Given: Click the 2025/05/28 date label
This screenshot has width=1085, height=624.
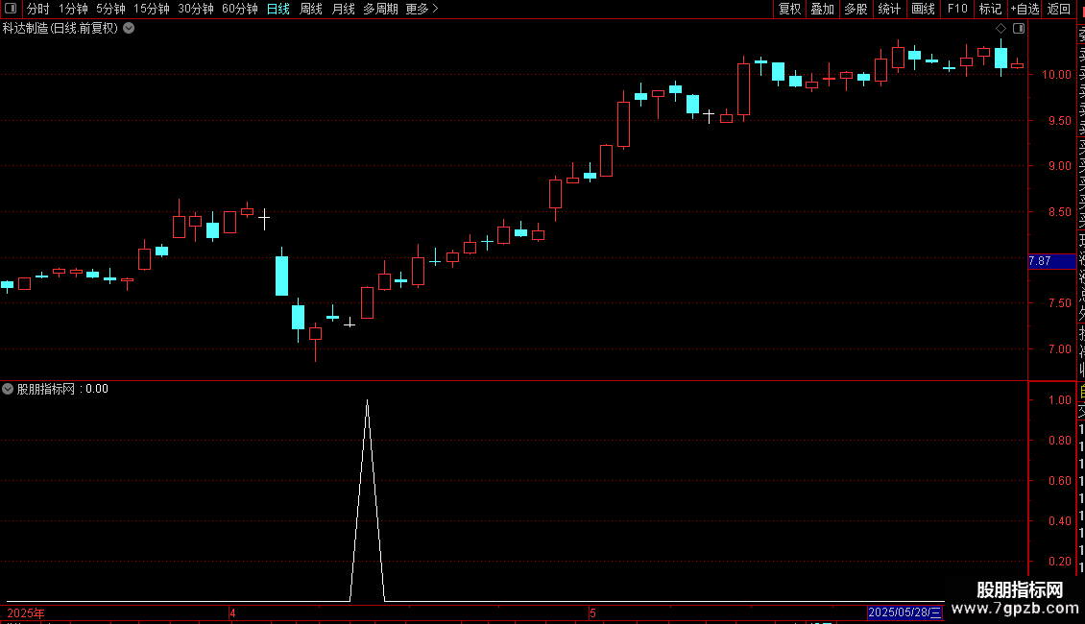Looking at the screenshot, I should coord(904,612).
